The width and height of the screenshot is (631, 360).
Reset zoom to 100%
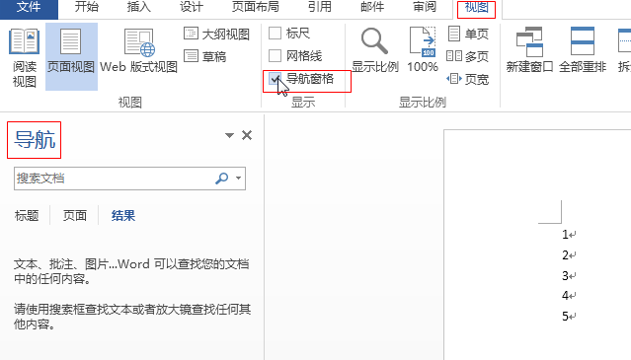tap(422, 50)
